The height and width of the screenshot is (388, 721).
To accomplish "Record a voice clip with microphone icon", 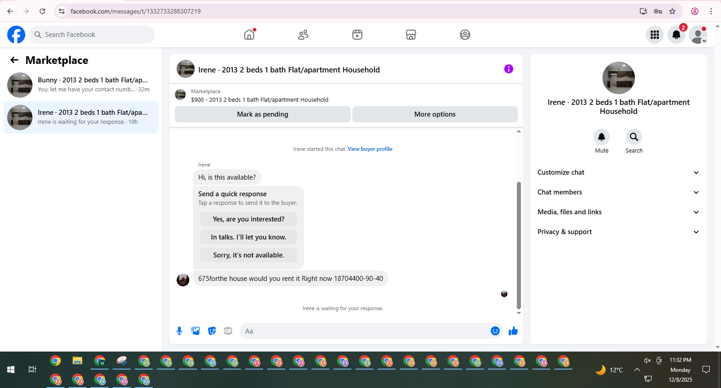I will [x=179, y=331].
